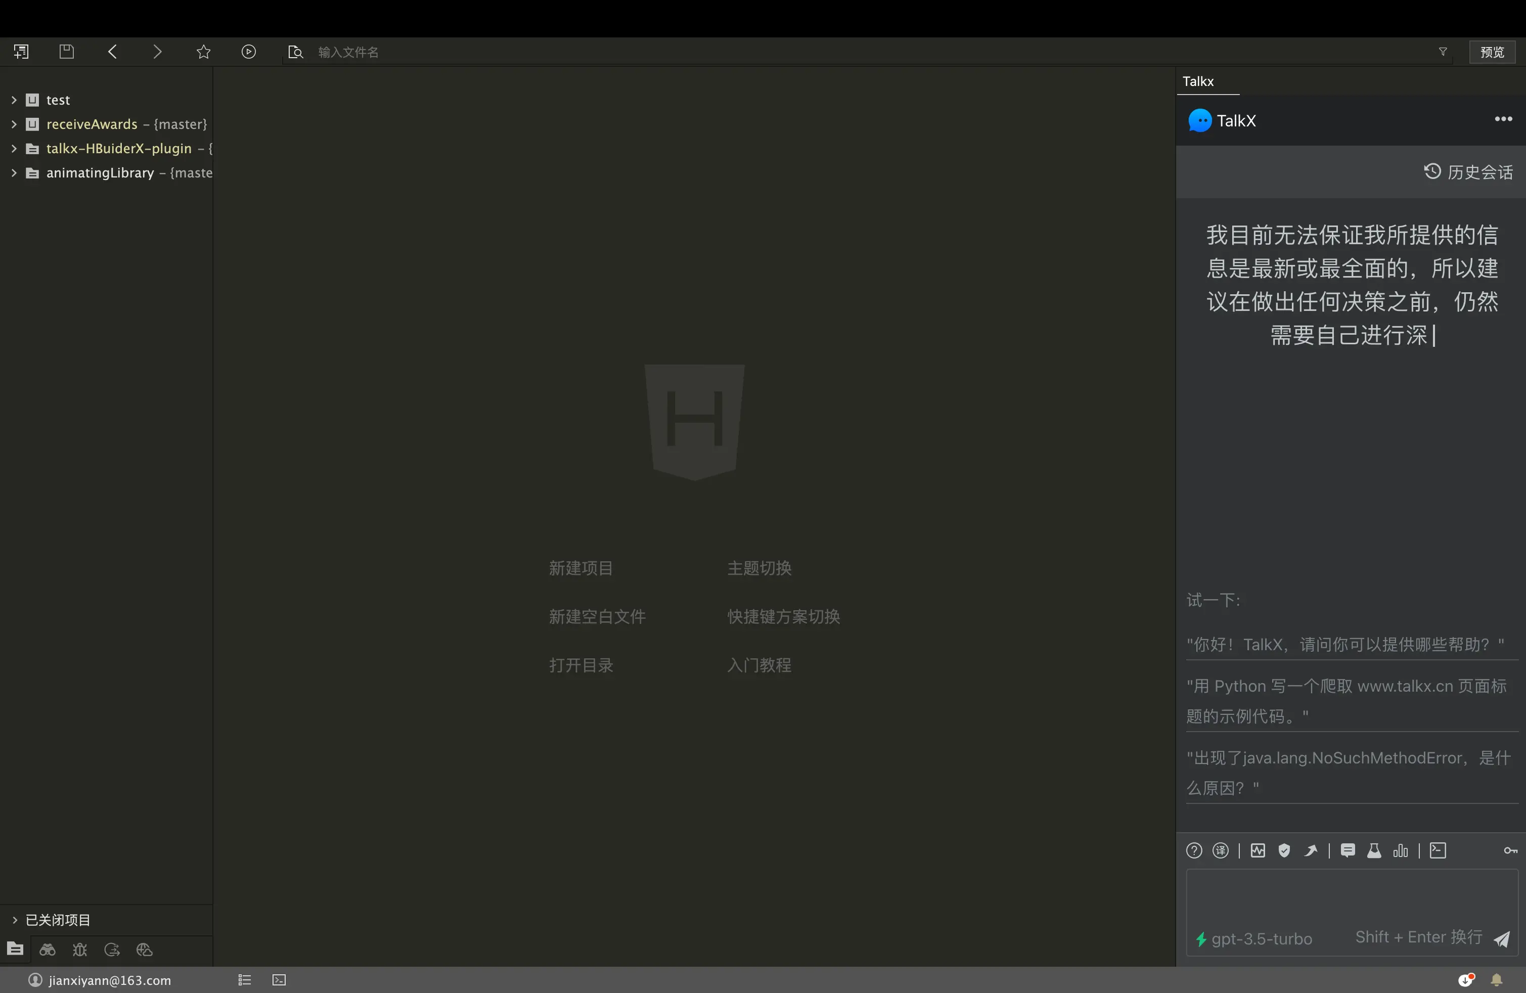Click the outline list icon in status bar
The image size is (1526, 993).
pos(244,980)
